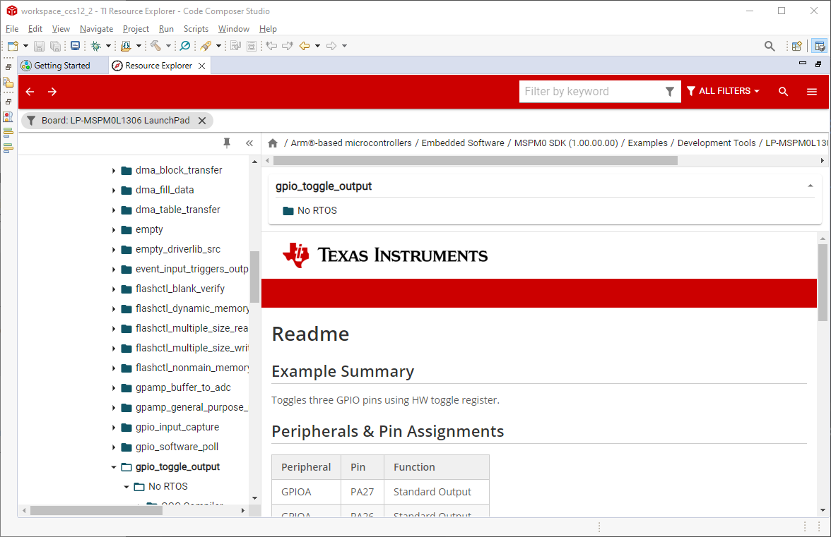Open the Scripts menu
The height and width of the screenshot is (537, 831).
[196, 29]
